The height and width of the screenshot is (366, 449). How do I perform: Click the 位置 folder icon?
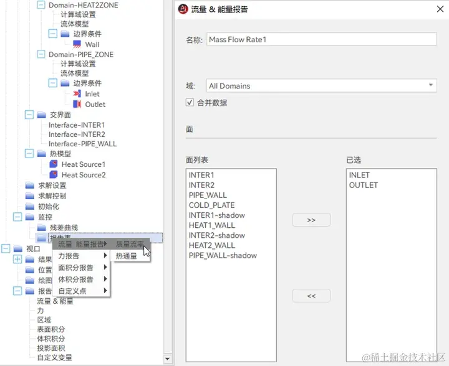pyautogui.click(x=29, y=270)
